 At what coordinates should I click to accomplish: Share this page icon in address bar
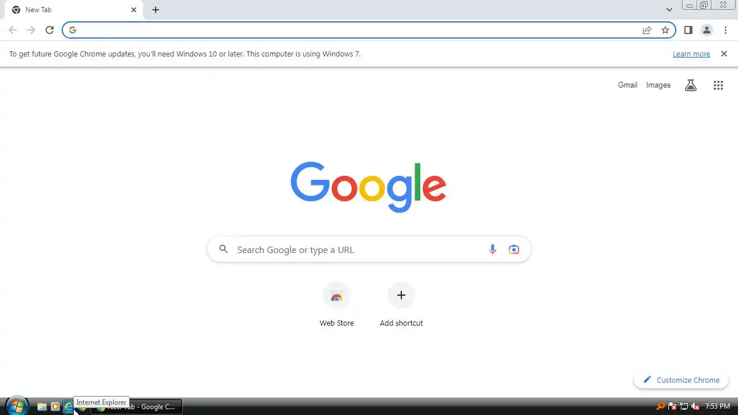[647, 30]
